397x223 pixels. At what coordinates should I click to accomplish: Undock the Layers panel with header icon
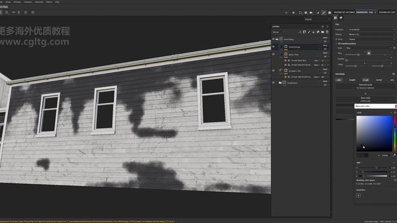(x=323, y=27)
